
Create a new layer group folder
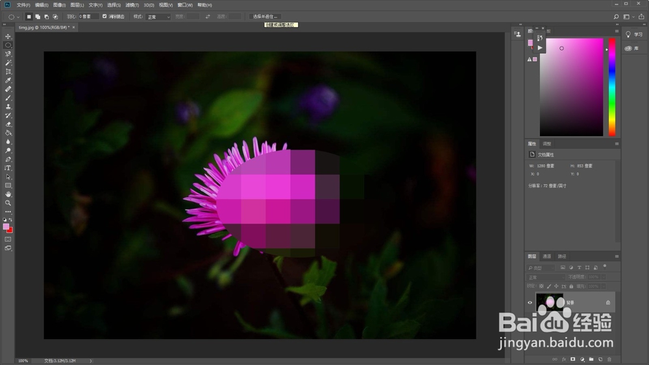591,359
